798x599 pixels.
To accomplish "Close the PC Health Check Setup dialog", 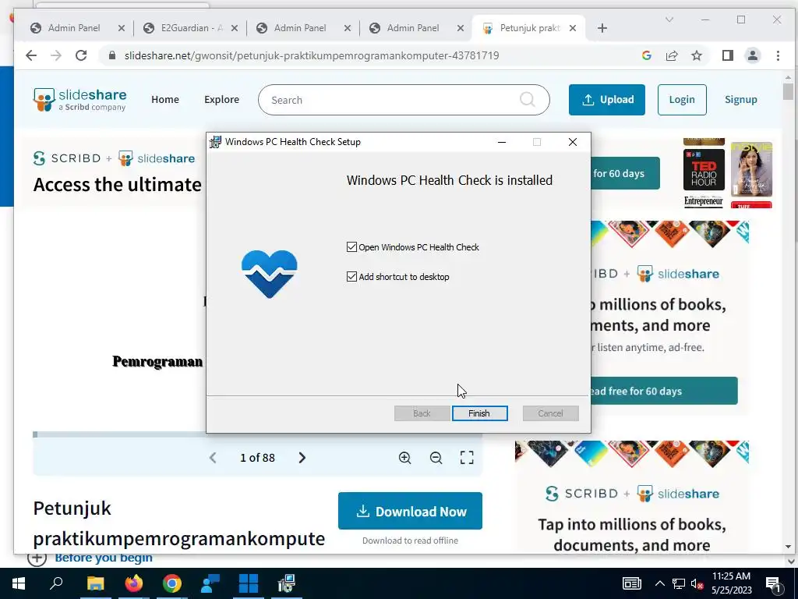I will 573,142.
